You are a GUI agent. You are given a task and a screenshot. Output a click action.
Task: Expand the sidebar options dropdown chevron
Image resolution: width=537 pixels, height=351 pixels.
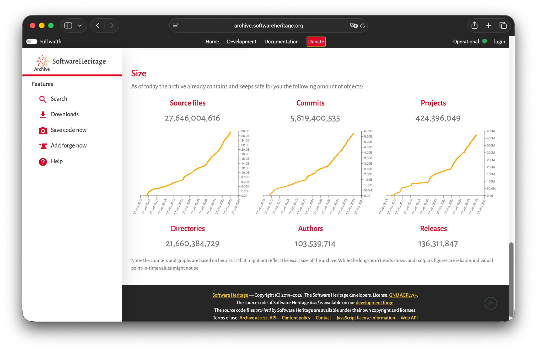pos(80,25)
